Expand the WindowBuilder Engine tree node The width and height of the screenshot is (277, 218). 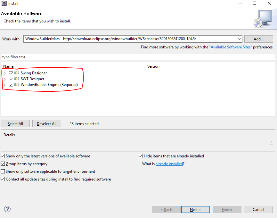coord(5,84)
